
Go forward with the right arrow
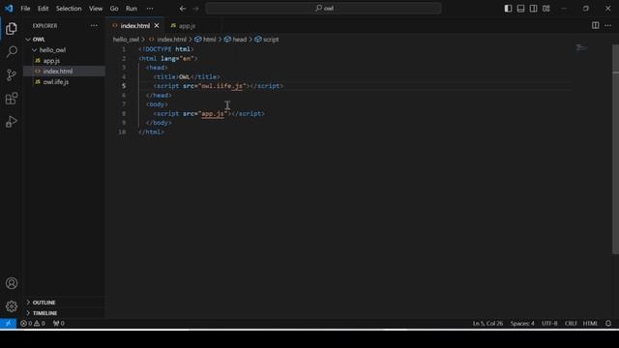click(195, 9)
